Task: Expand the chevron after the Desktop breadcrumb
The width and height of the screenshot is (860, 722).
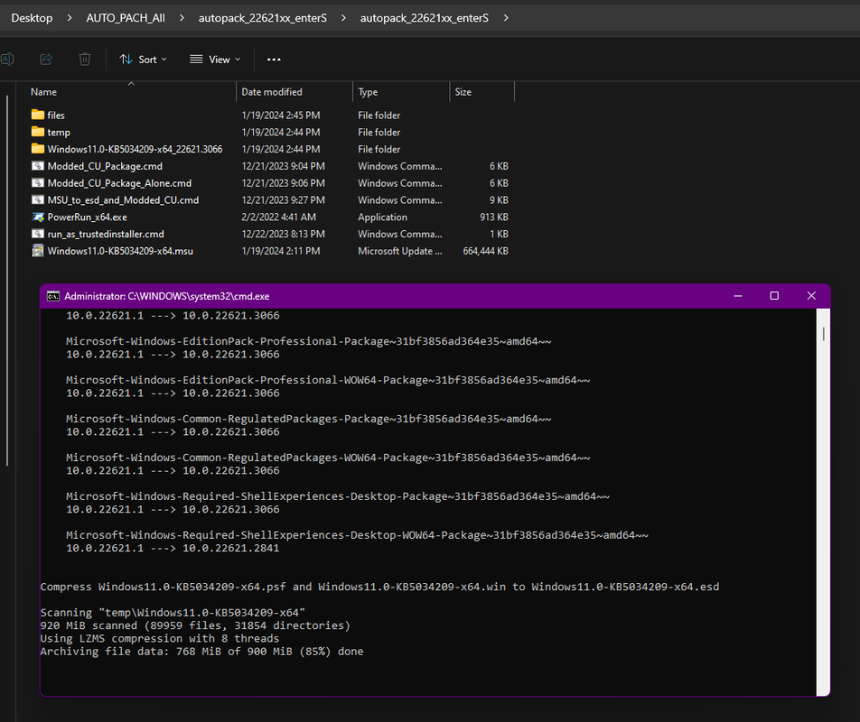Action: (69, 18)
